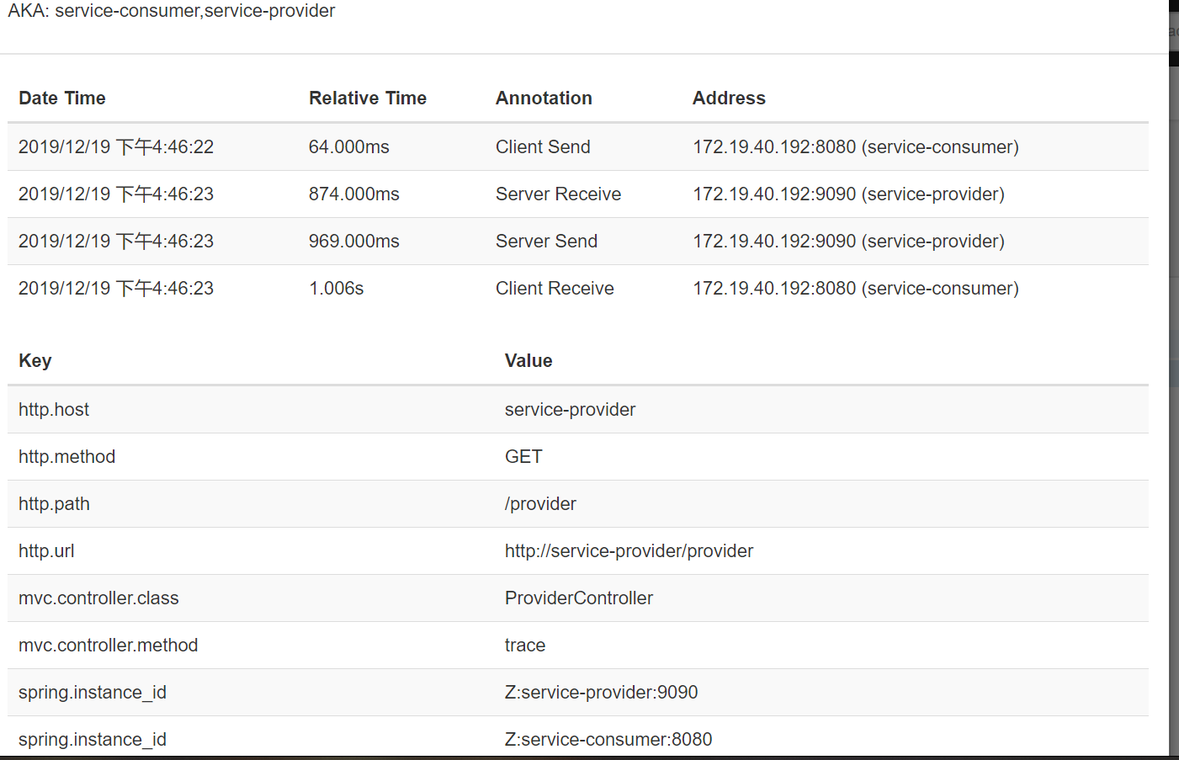Select the Server Receive annotation row

pyautogui.click(x=578, y=194)
